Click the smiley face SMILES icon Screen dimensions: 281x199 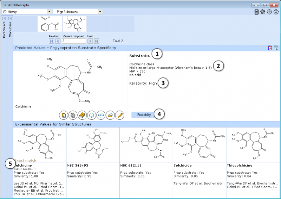coord(92,115)
